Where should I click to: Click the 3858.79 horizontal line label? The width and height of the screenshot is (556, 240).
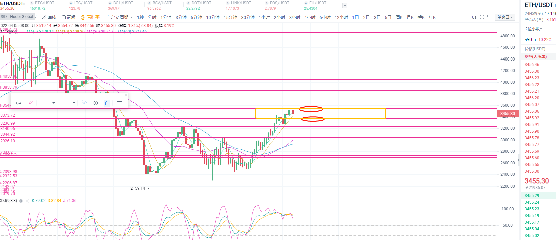[x=10, y=87]
